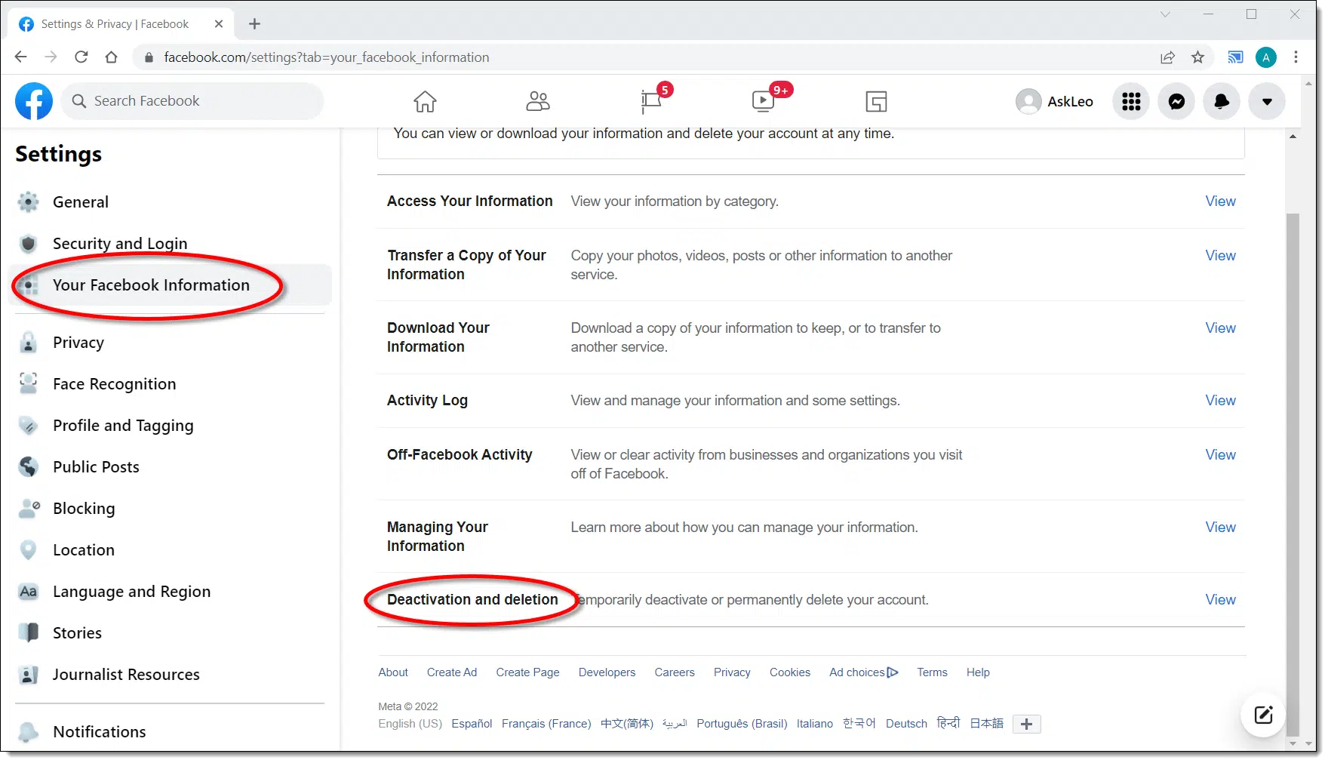1328x763 pixels.
Task: Click the scrollbar up arrow
Action: tap(1293, 137)
